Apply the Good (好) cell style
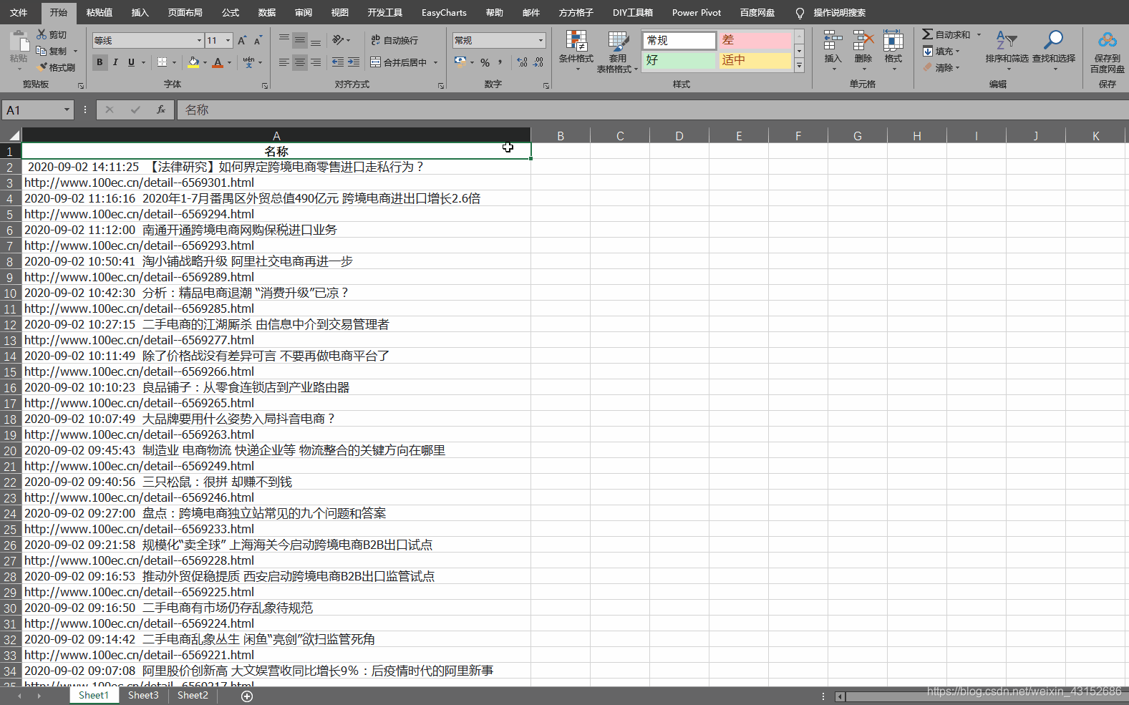 [679, 60]
